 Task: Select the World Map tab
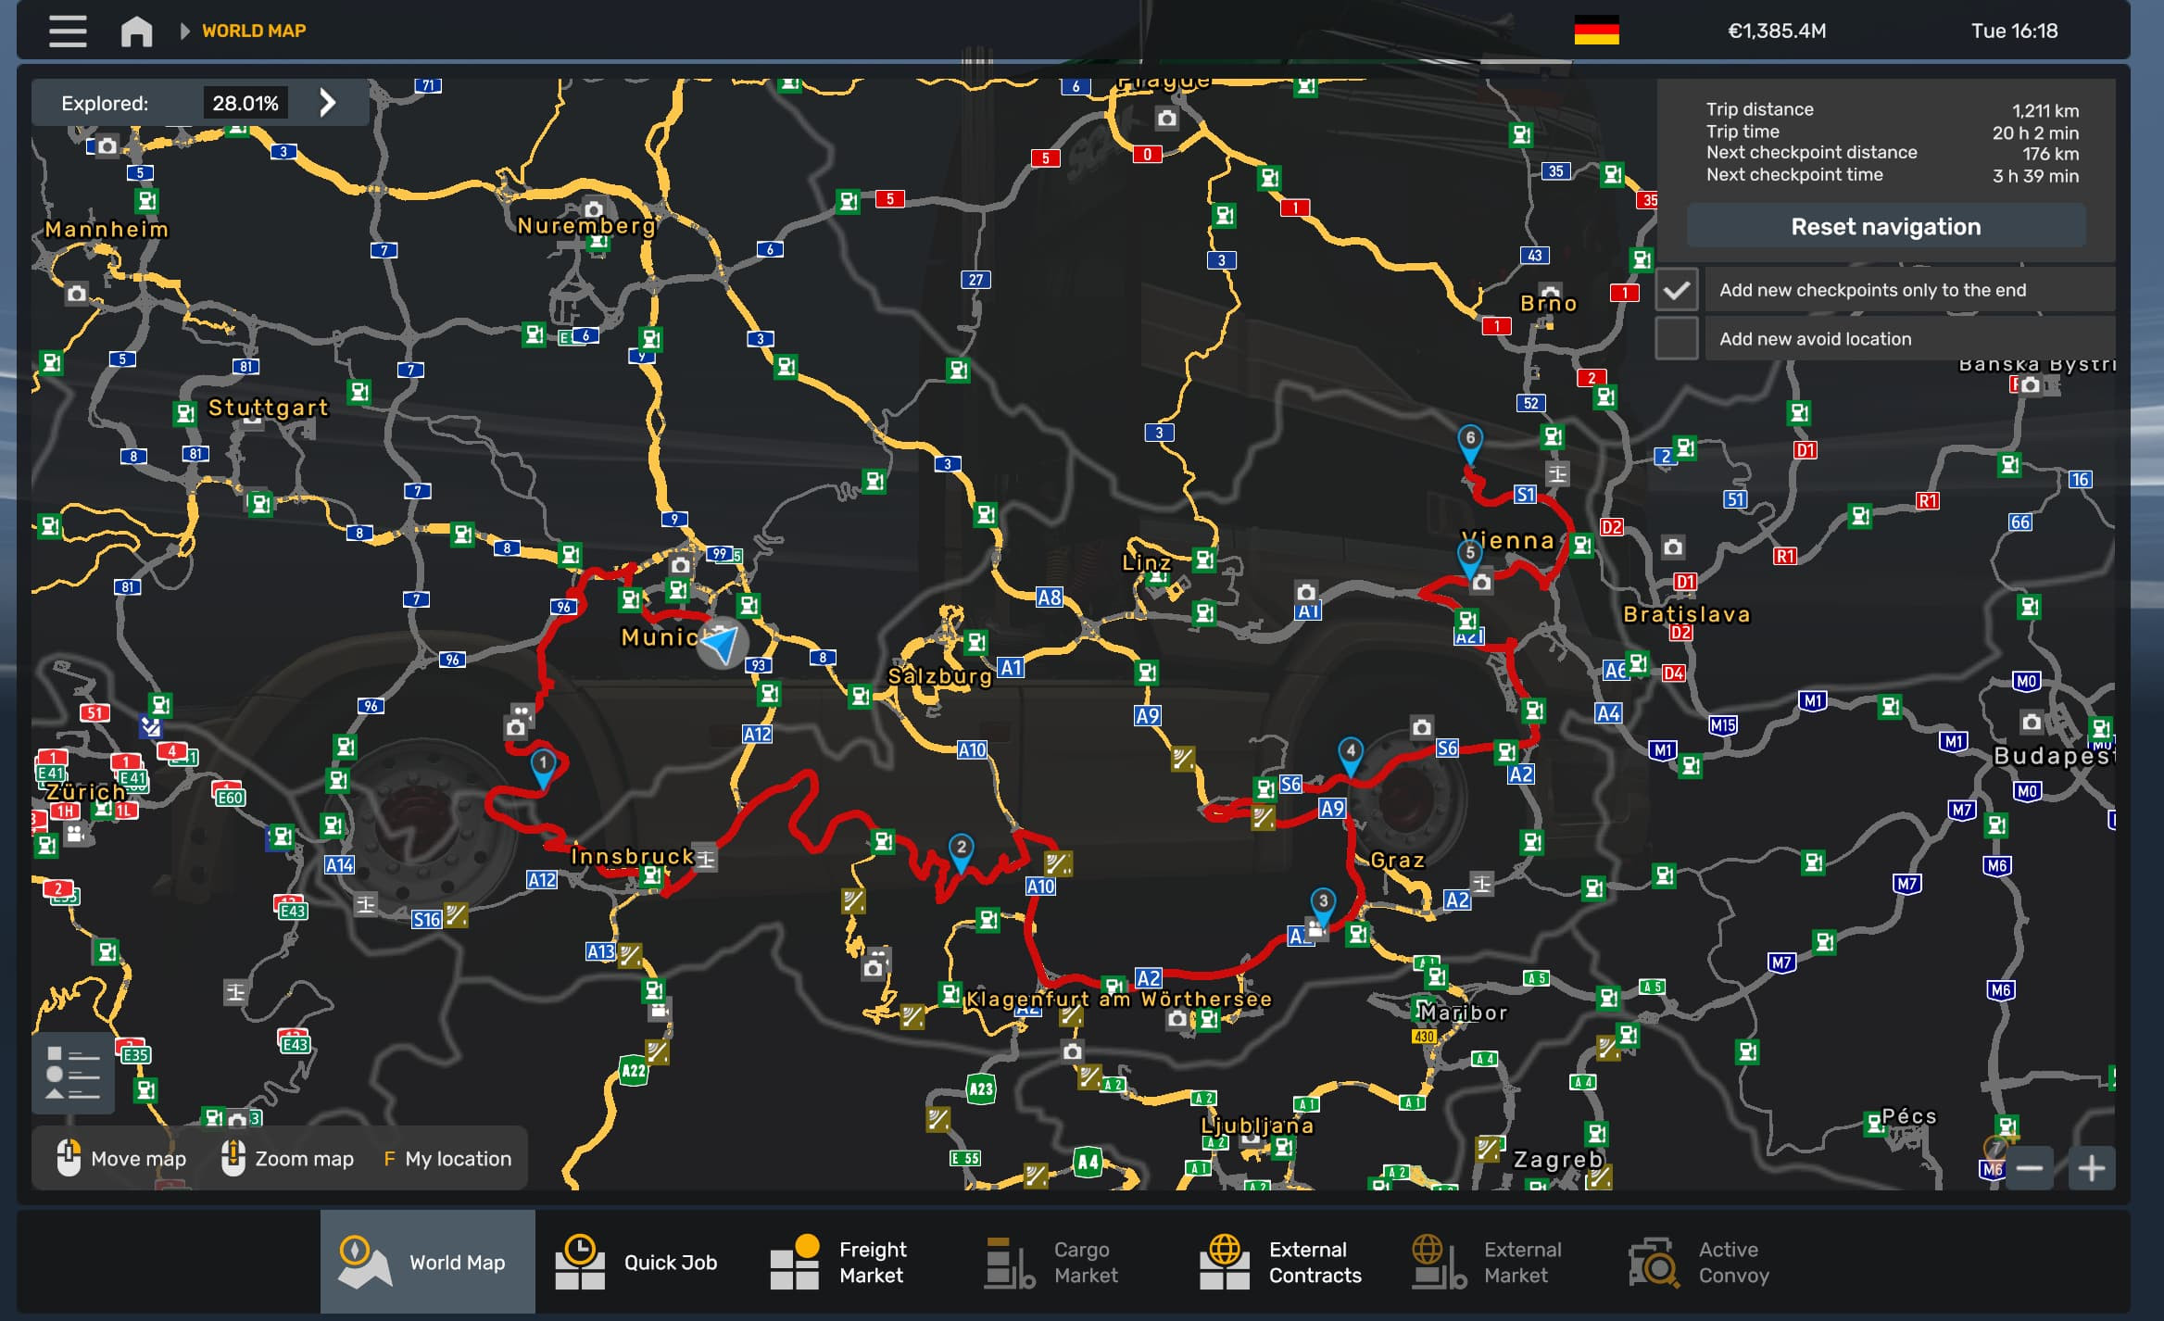427,1262
